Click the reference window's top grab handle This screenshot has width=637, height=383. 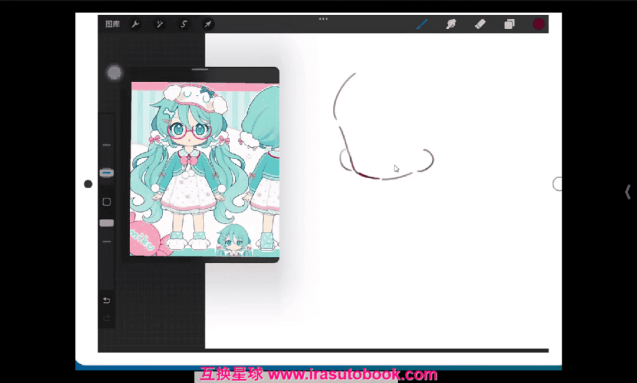pos(200,70)
